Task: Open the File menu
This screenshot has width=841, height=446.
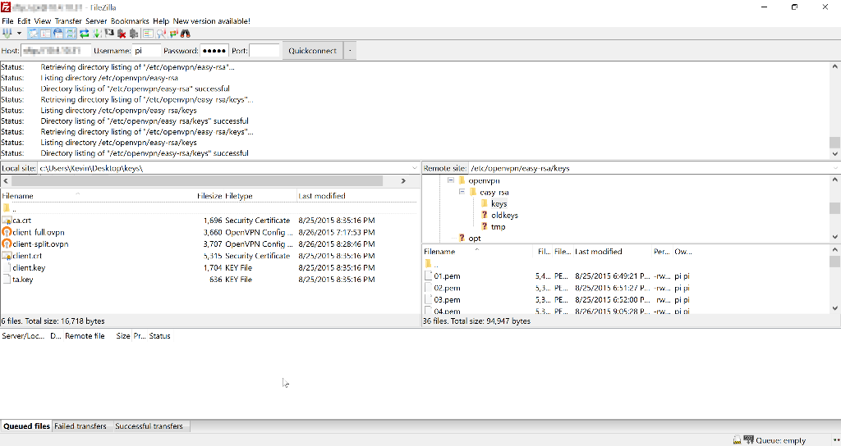Action: [x=7, y=20]
